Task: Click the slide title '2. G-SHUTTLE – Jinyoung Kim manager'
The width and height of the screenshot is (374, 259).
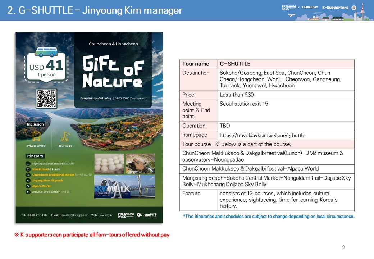Action: click(x=95, y=10)
